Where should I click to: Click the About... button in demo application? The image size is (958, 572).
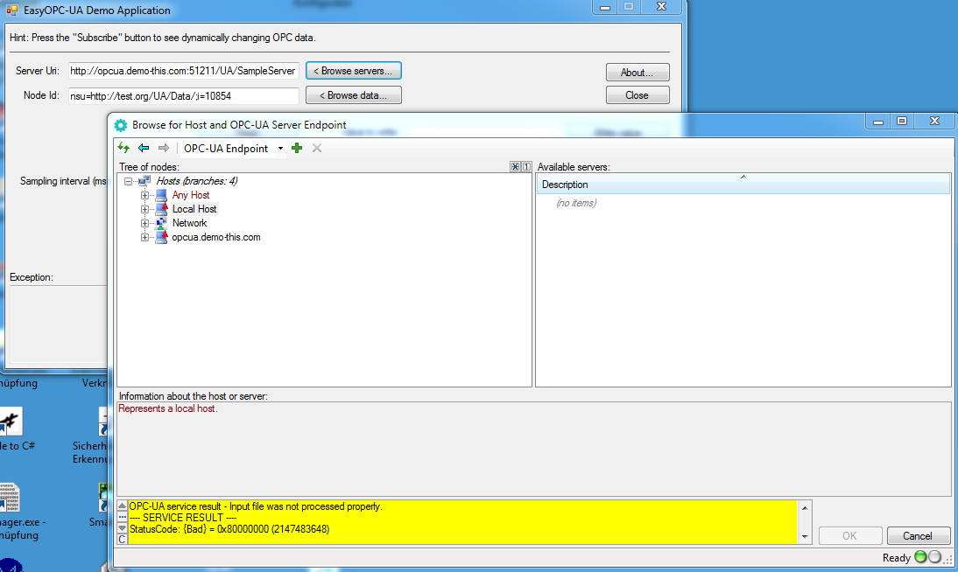(x=637, y=72)
